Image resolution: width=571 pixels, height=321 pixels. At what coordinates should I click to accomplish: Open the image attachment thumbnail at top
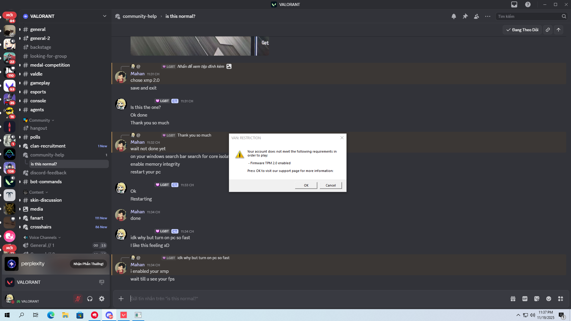tap(200, 46)
